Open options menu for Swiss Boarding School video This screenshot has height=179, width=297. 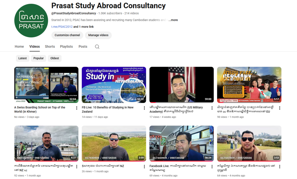point(77,108)
